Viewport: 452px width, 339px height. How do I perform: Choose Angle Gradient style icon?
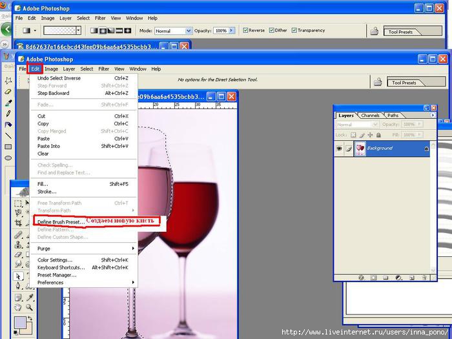[x=110, y=30]
